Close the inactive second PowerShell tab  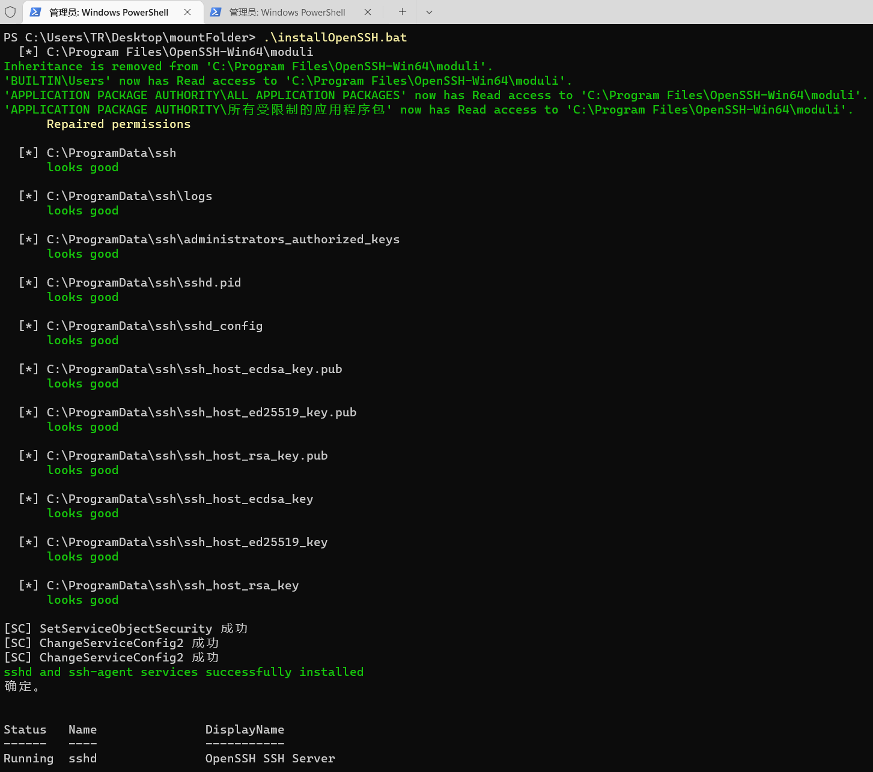[368, 12]
